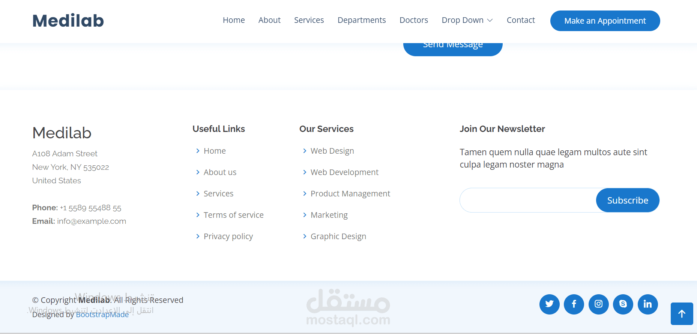Go to Doctors nav item

pyautogui.click(x=414, y=20)
